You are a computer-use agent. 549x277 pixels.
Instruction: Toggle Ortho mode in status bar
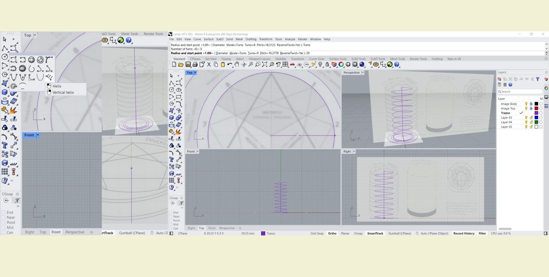[x=332, y=233]
